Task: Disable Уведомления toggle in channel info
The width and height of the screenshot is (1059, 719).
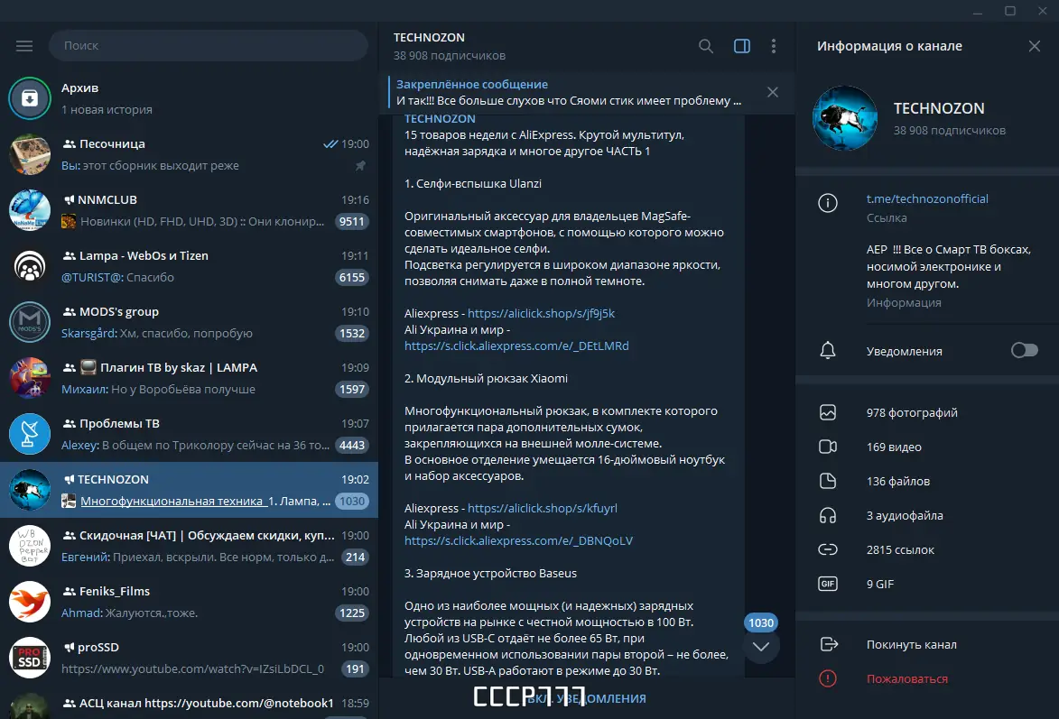Action: click(x=1024, y=351)
